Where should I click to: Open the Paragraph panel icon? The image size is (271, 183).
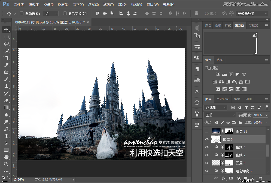[x=197, y=69]
